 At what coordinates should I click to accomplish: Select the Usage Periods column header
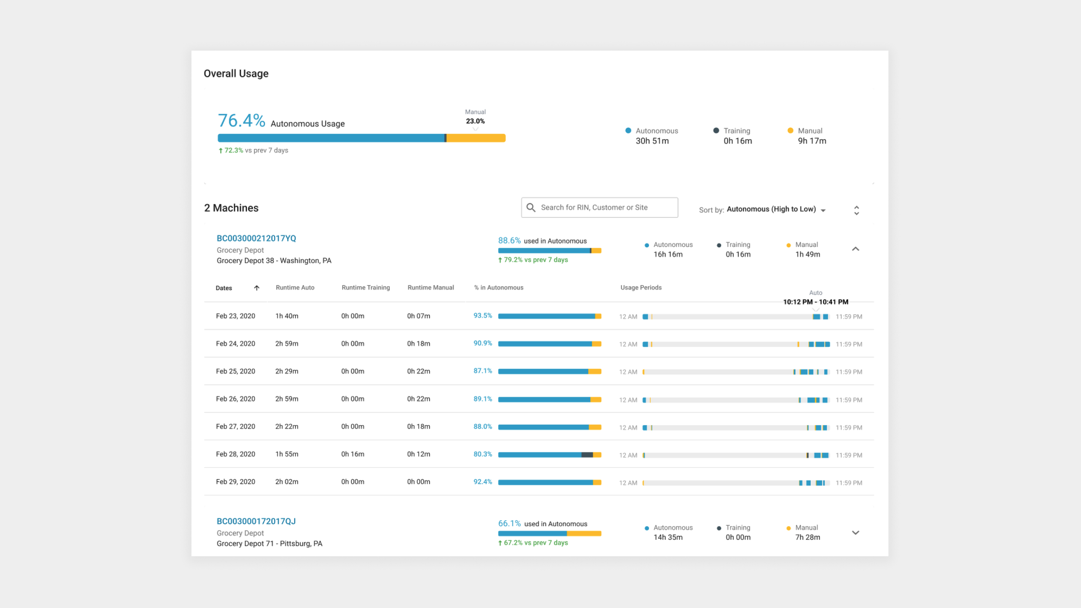coord(640,288)
